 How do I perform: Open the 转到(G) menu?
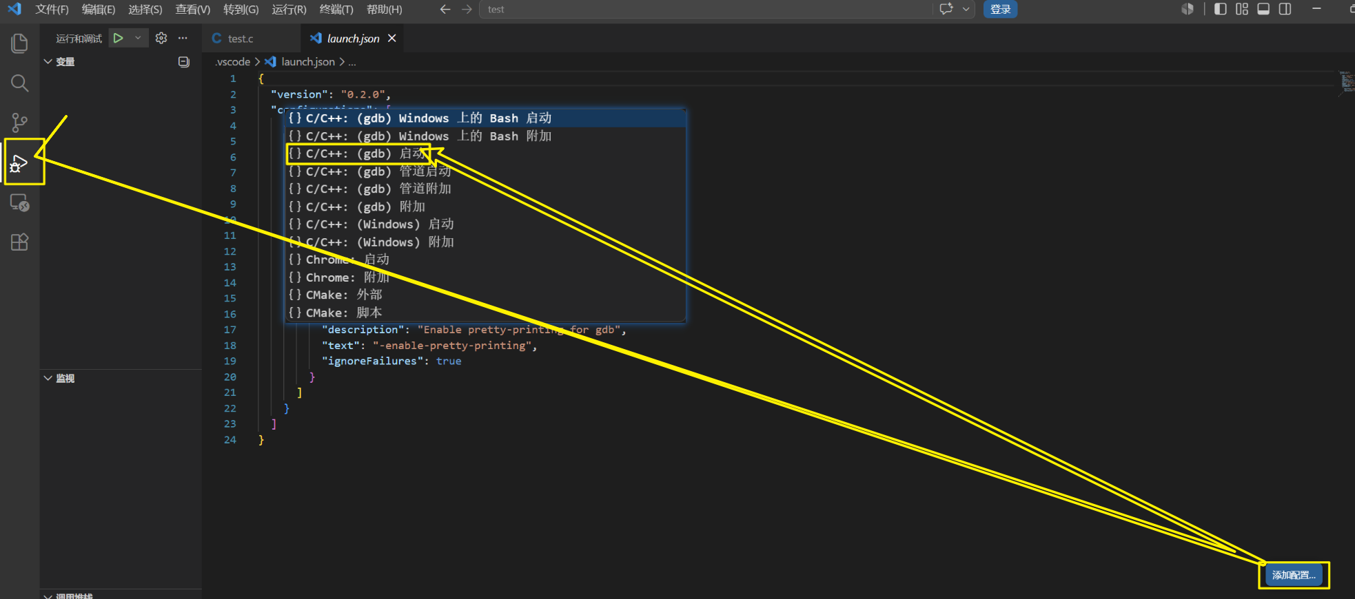click(x=241, y=9)
